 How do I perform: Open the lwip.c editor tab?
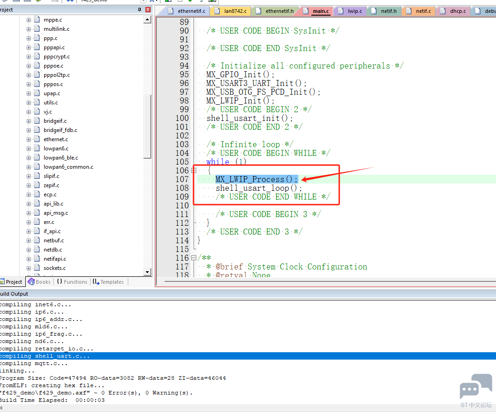point(350,11)
